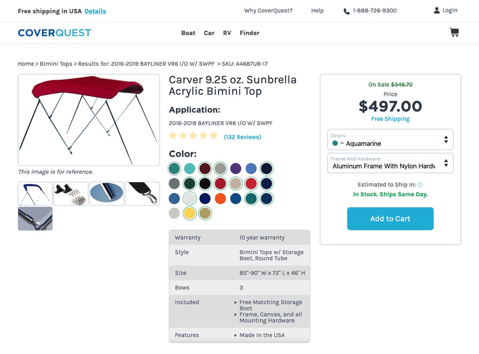Open the Finder menu item
Image resolution: width=479 pixels, height=354 pixels.
point(249,33)
